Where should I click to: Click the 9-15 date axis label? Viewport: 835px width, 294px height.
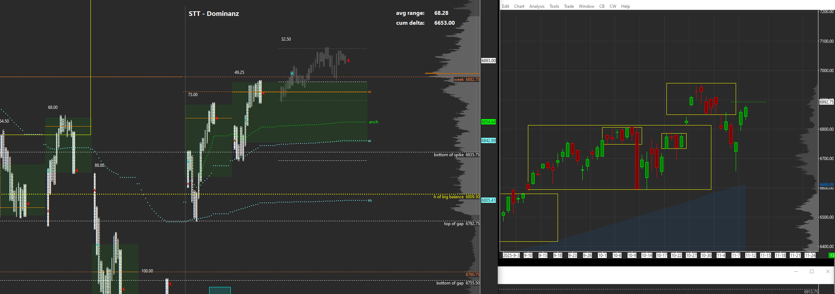543,255
